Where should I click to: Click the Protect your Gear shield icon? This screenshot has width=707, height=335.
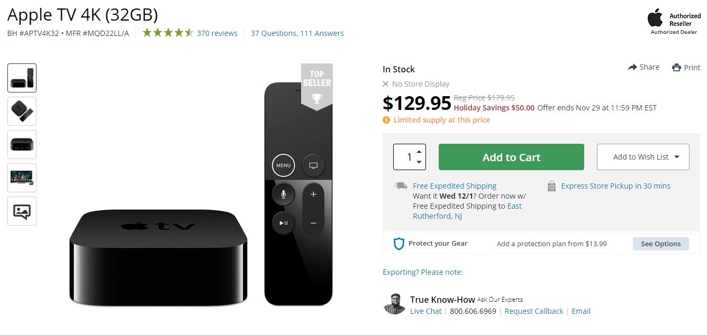pos(399,244)
